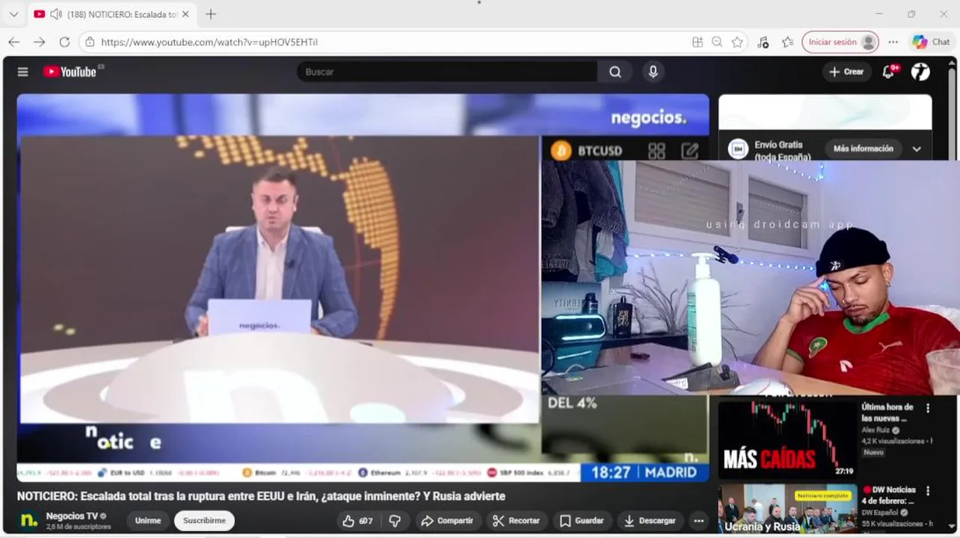Go back with the browser back arrow
The height and width of the screenshot is (538, 960).
13,42
